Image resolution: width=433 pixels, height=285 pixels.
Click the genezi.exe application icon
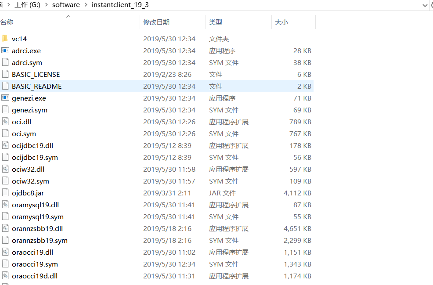5,98
